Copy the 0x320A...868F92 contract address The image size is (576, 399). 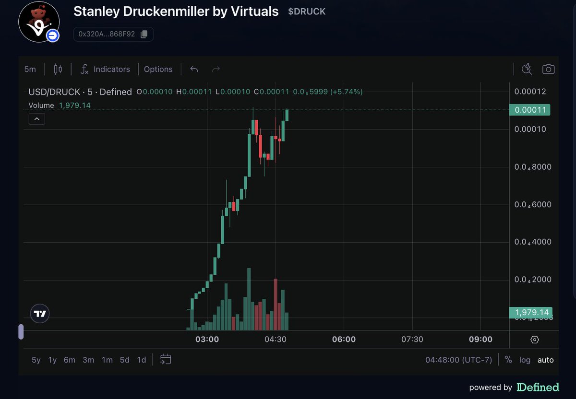pos(144,35)
